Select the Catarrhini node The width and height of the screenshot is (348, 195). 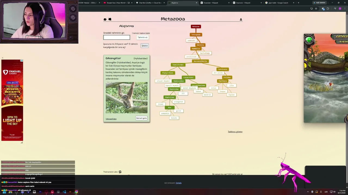click(x=188, y=77)
